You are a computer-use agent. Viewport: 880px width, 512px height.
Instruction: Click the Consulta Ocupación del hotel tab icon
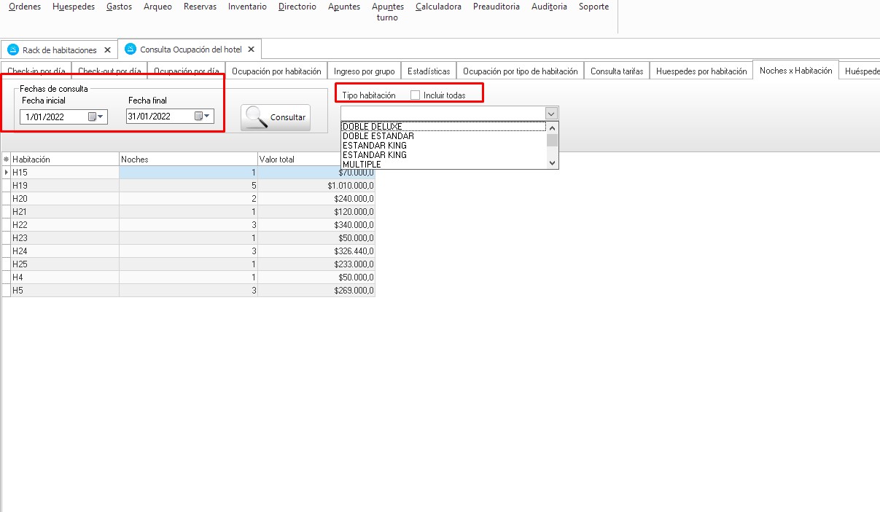click(131, 50)
